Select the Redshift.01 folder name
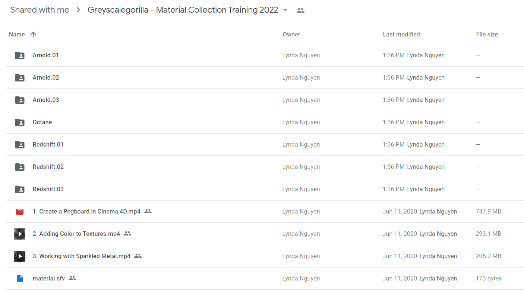The width and height of the screenshot is (524, 292). click(x=48, y=145)
